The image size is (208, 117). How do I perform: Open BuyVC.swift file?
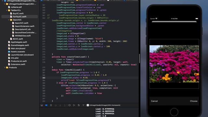coord(18,14)
